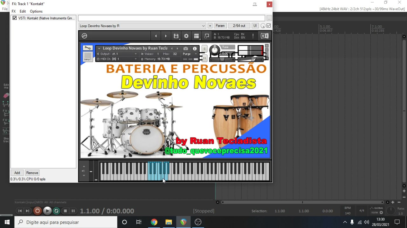This screenshot has width=407, height=228.
Task: Open the FX menu
Action: tap(14, 11)
